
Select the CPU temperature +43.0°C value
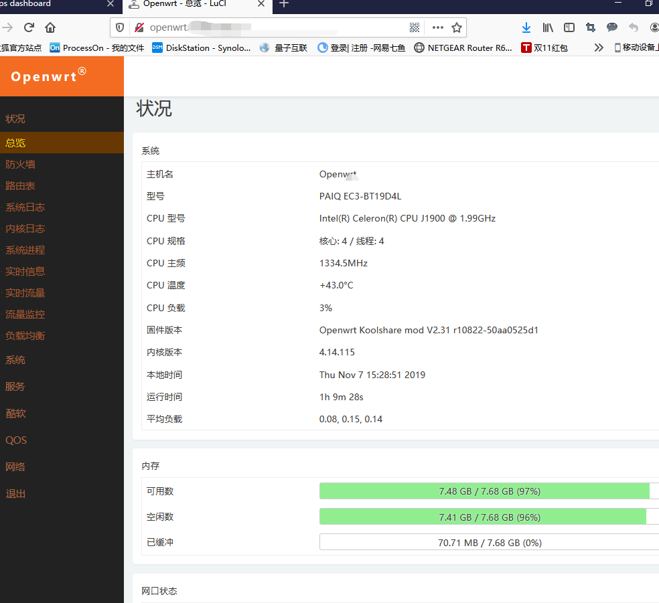336,286
